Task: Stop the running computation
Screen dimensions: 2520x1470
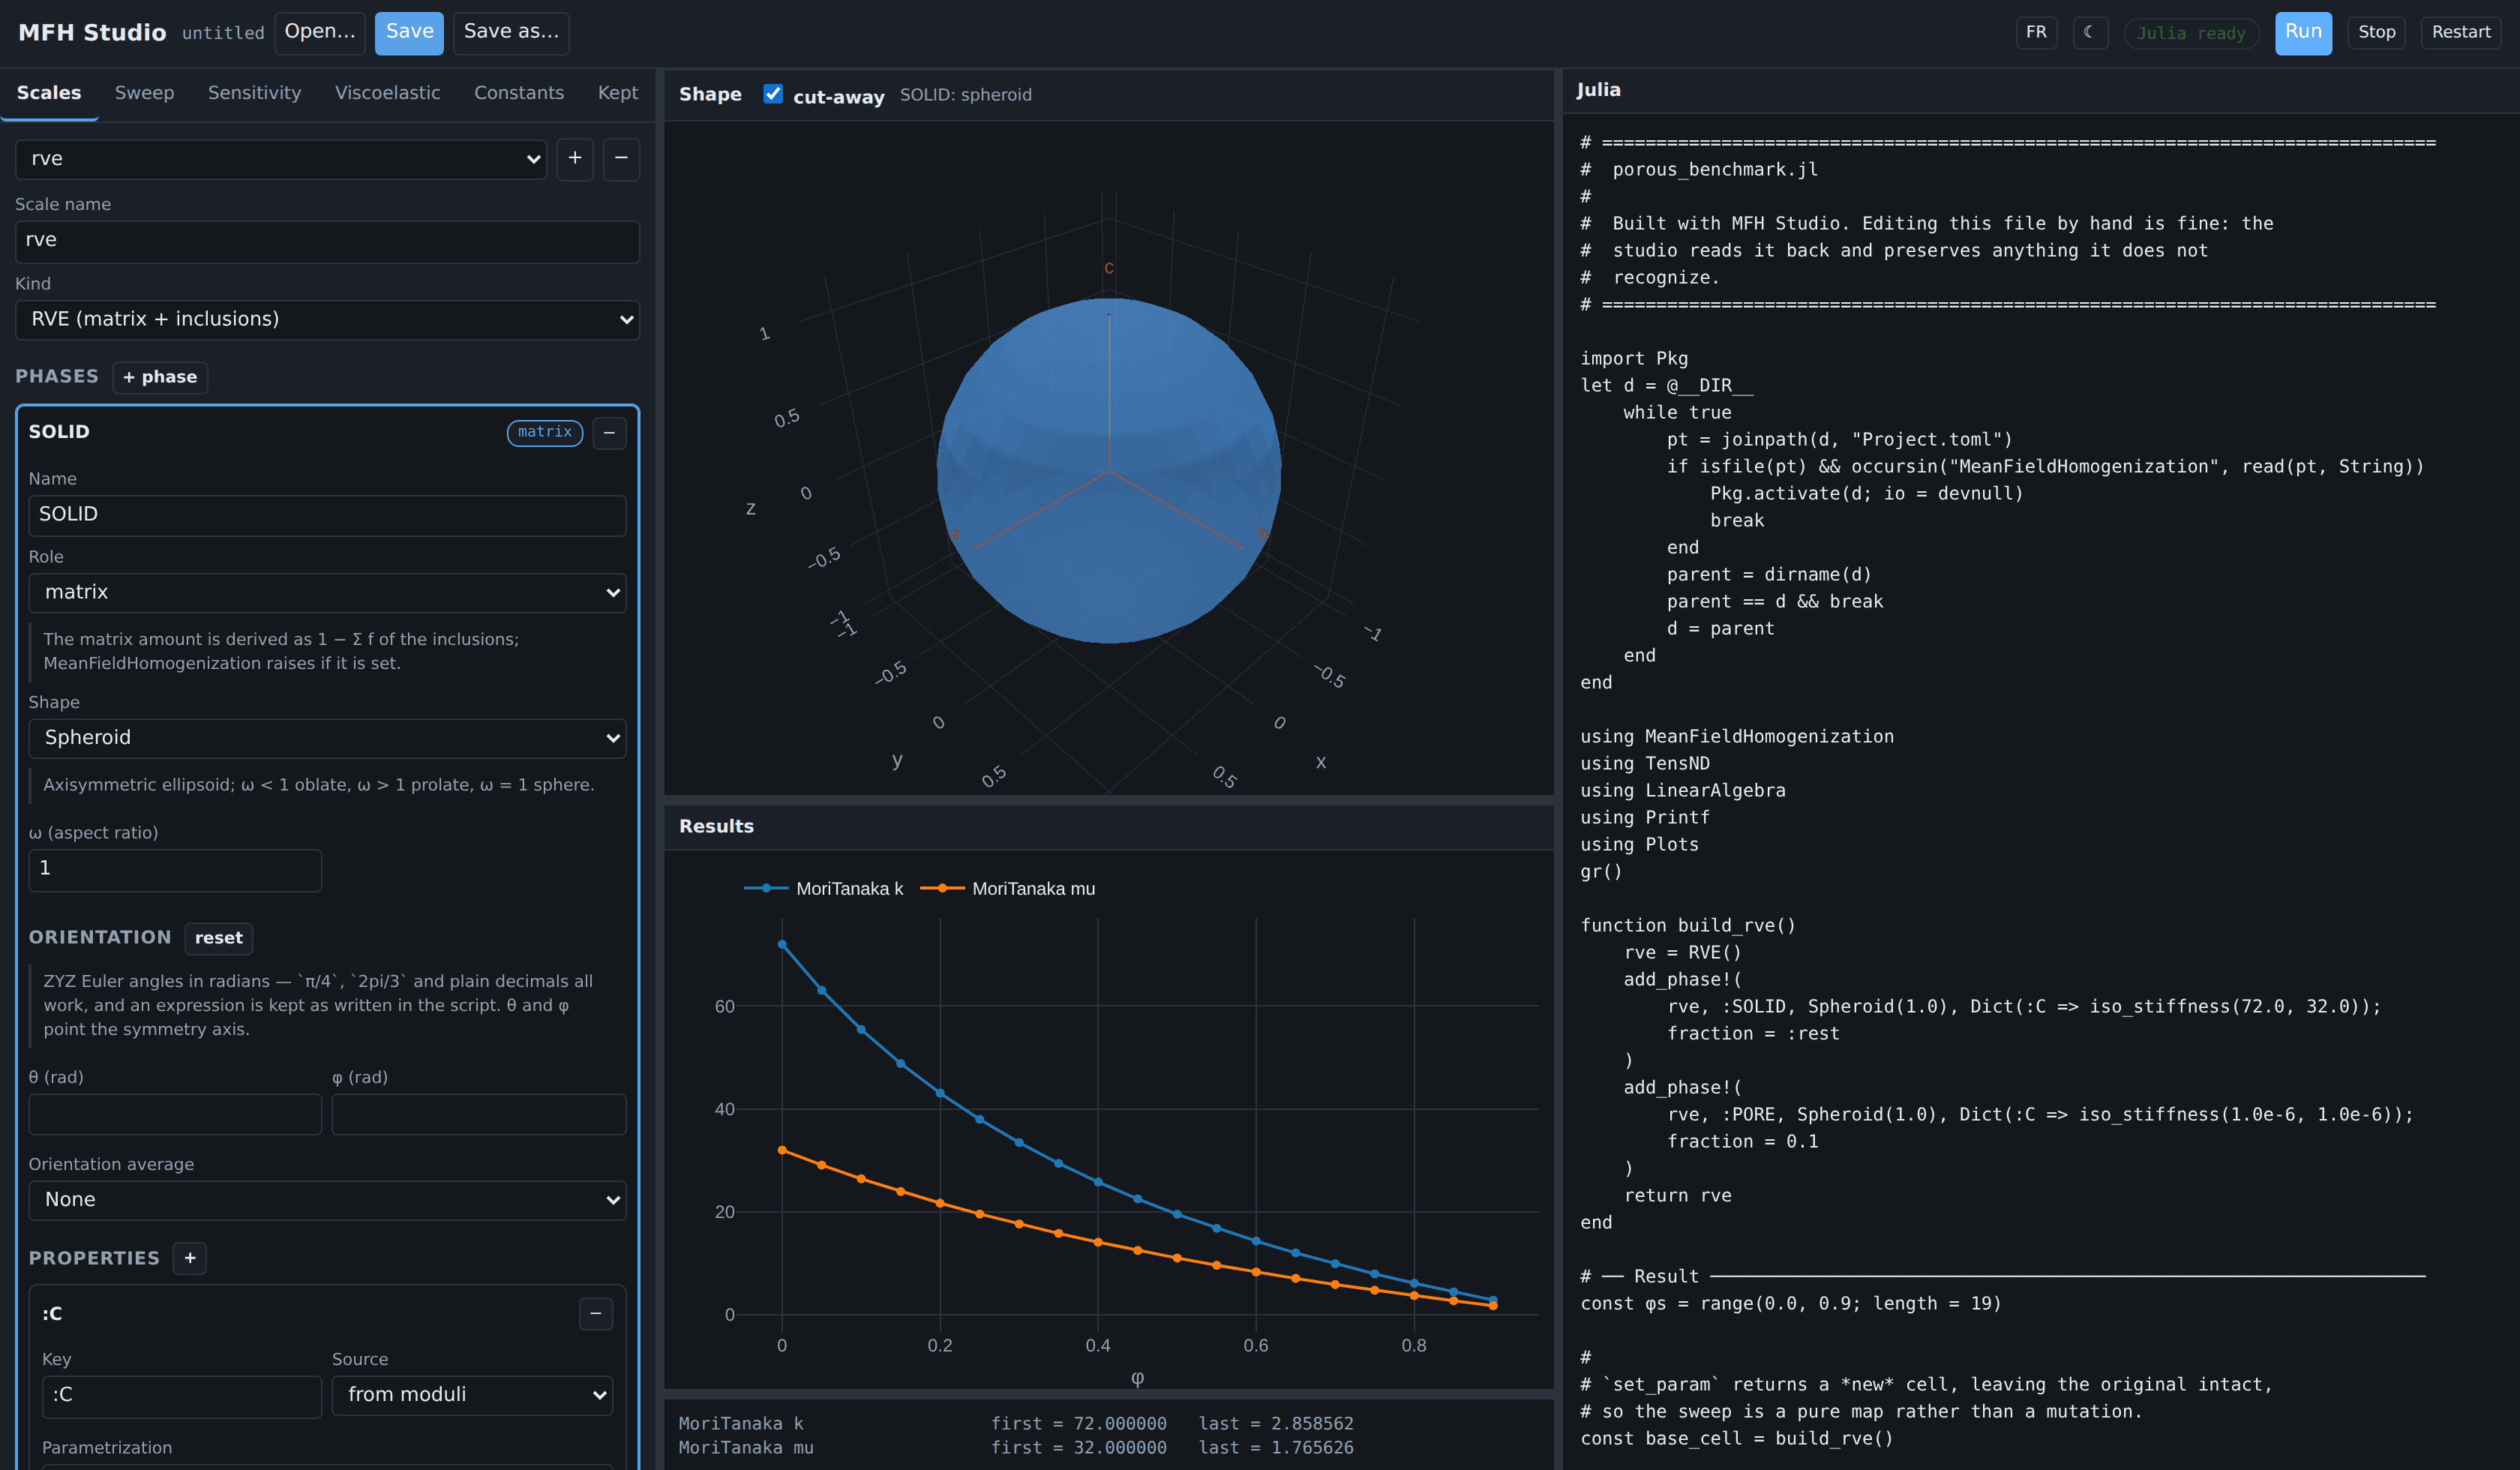Action: coord(2376,33)
